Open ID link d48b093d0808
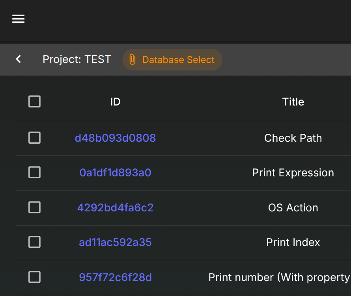The width and height of the screenshot is (351, 296). coord(115,138)
